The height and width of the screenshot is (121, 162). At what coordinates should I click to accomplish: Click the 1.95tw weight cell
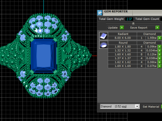152,38
